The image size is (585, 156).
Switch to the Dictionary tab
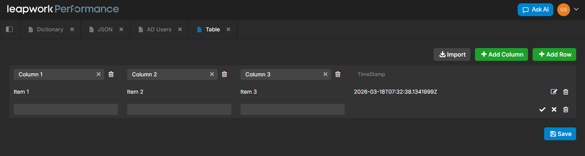(50, 29)
